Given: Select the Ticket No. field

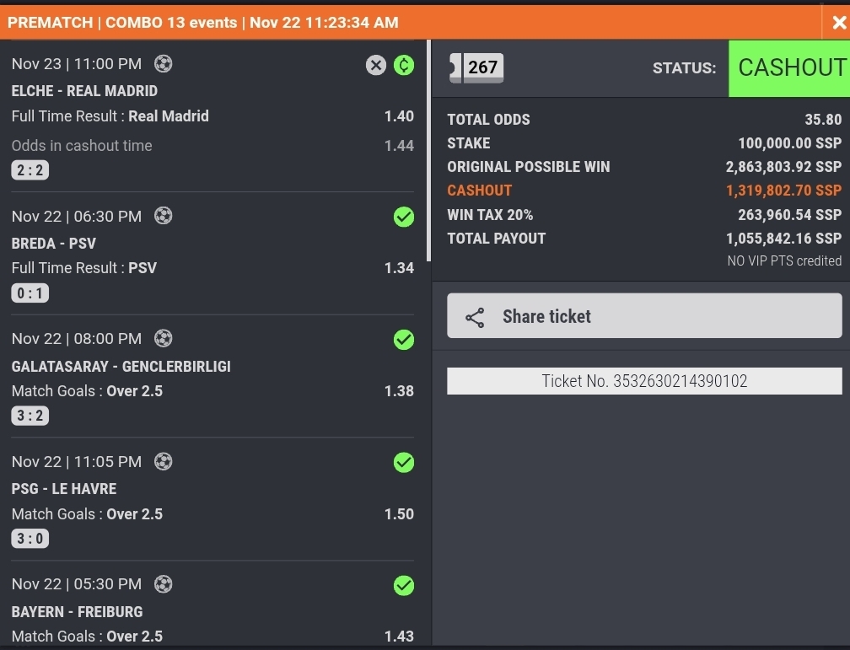Looking at the screenshot, I should 644,381.
